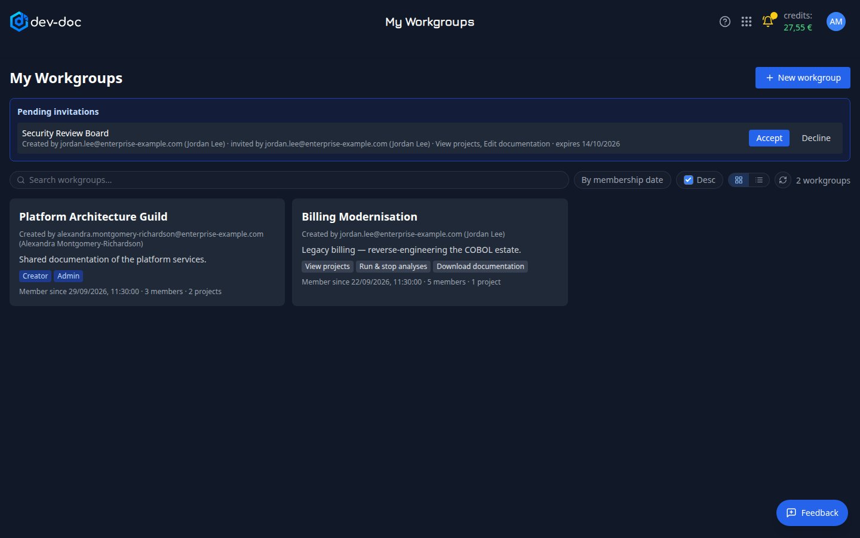Open the help question-mark icon

pos(725,22)
